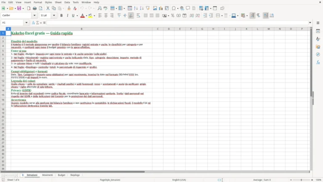Click the Formula equals button
Image resolution: width=323 pixels, height=182 pixels.
[x=44, y=23]
